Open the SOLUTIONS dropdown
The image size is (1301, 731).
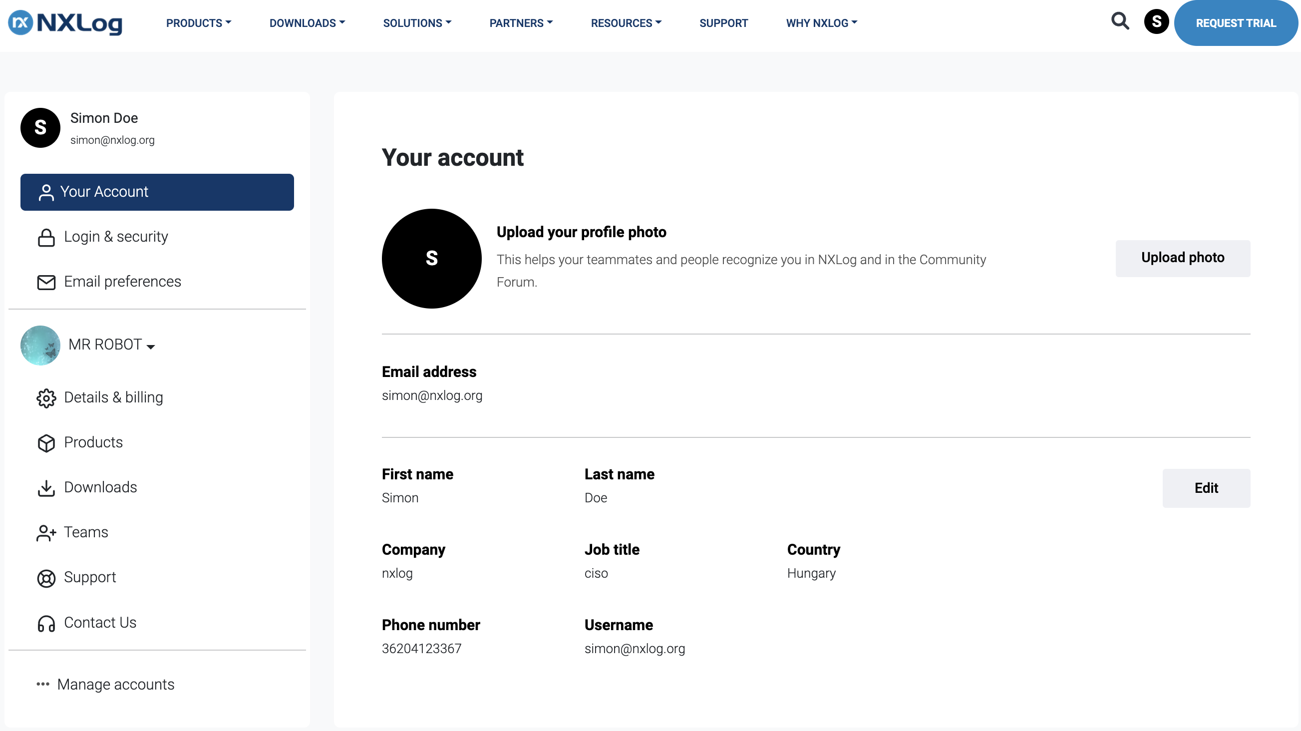click(417, 23)
